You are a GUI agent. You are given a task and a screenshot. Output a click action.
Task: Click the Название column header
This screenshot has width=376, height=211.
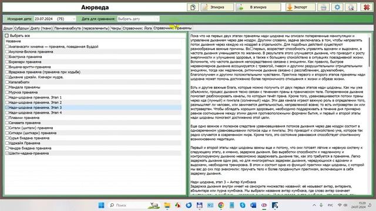(x=13, y=41)
